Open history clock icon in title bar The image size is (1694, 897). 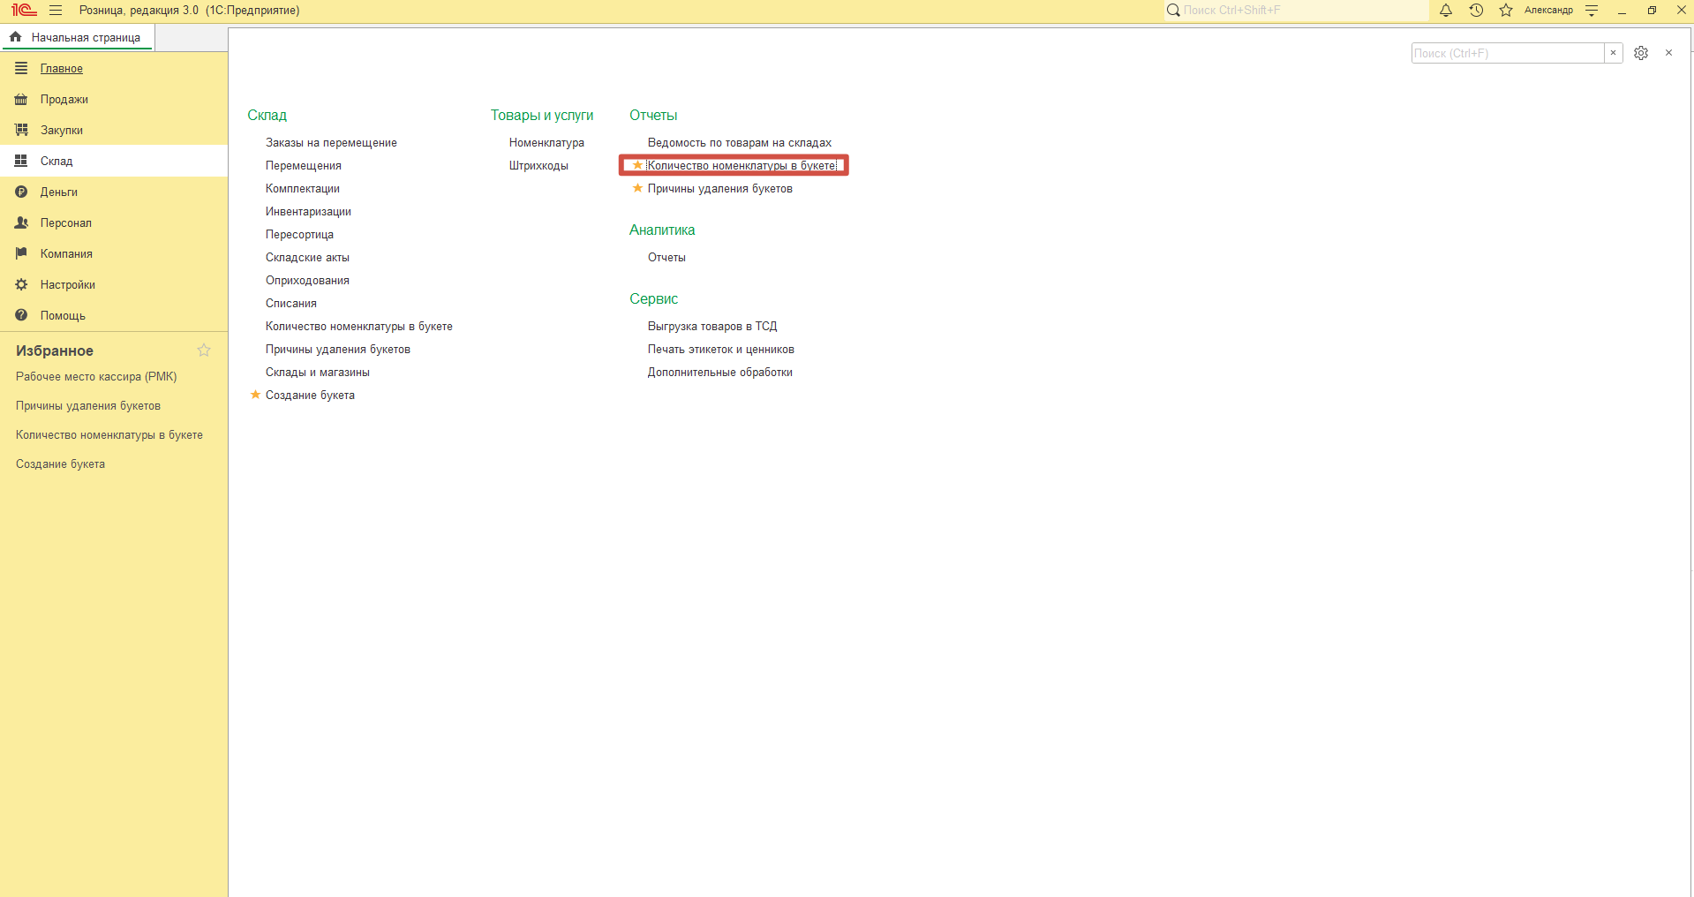(1476, 11)
